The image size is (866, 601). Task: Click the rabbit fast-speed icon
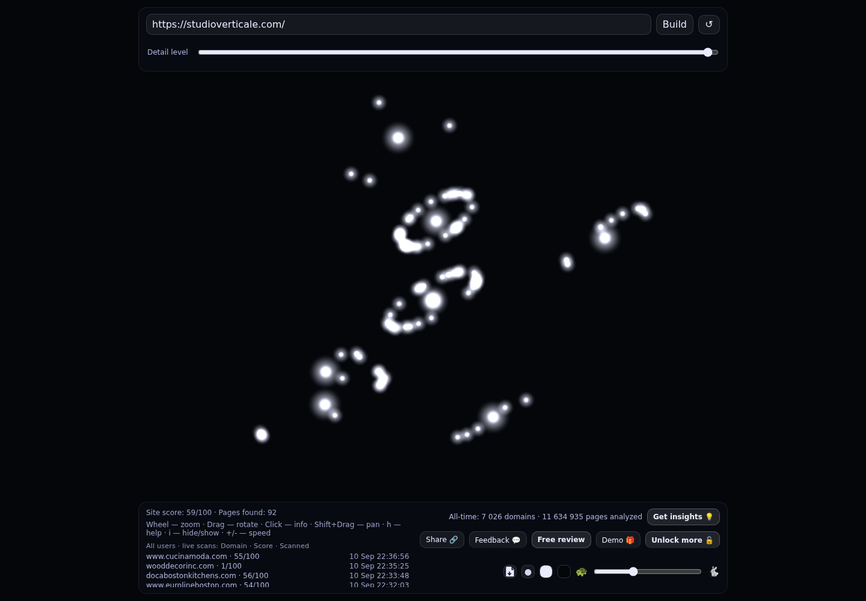click(x=714, y=572)
